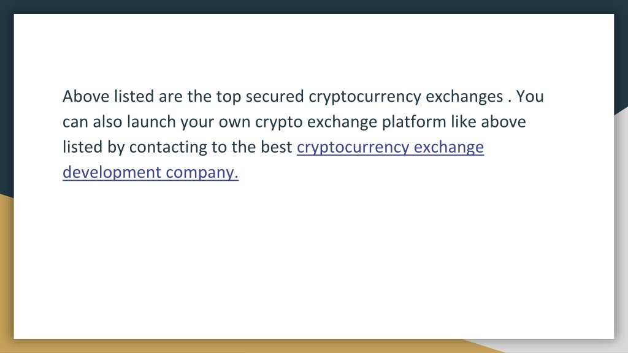628x353 pixels.
Task: Click the 'cryptocurrency exchange' underlined link portion
Action: coord(390,147)
